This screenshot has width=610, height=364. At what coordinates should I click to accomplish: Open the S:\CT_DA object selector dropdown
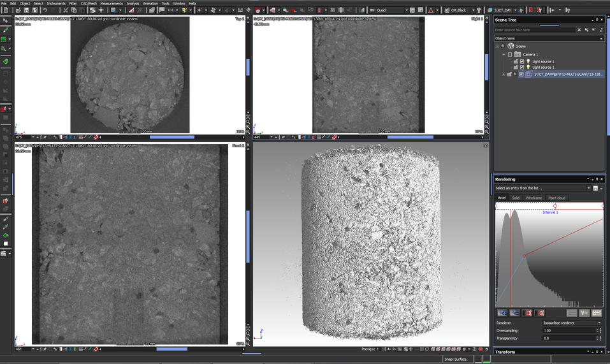coord(515,10)
